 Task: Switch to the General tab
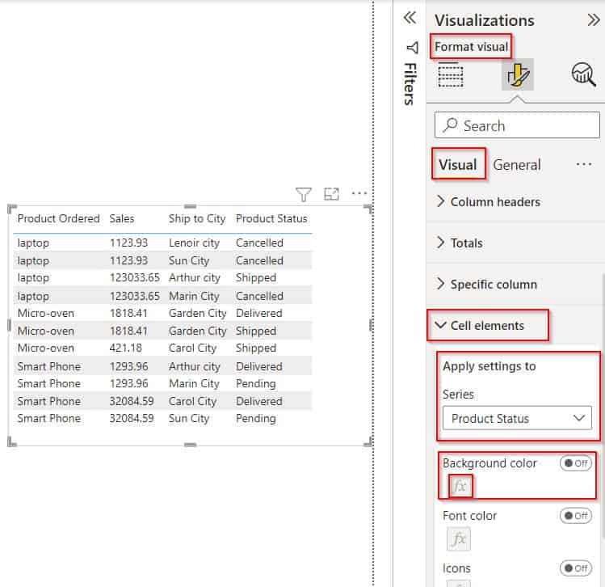[517, 165]
